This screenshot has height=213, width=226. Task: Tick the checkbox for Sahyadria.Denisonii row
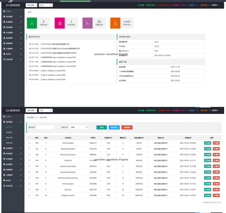29,172
